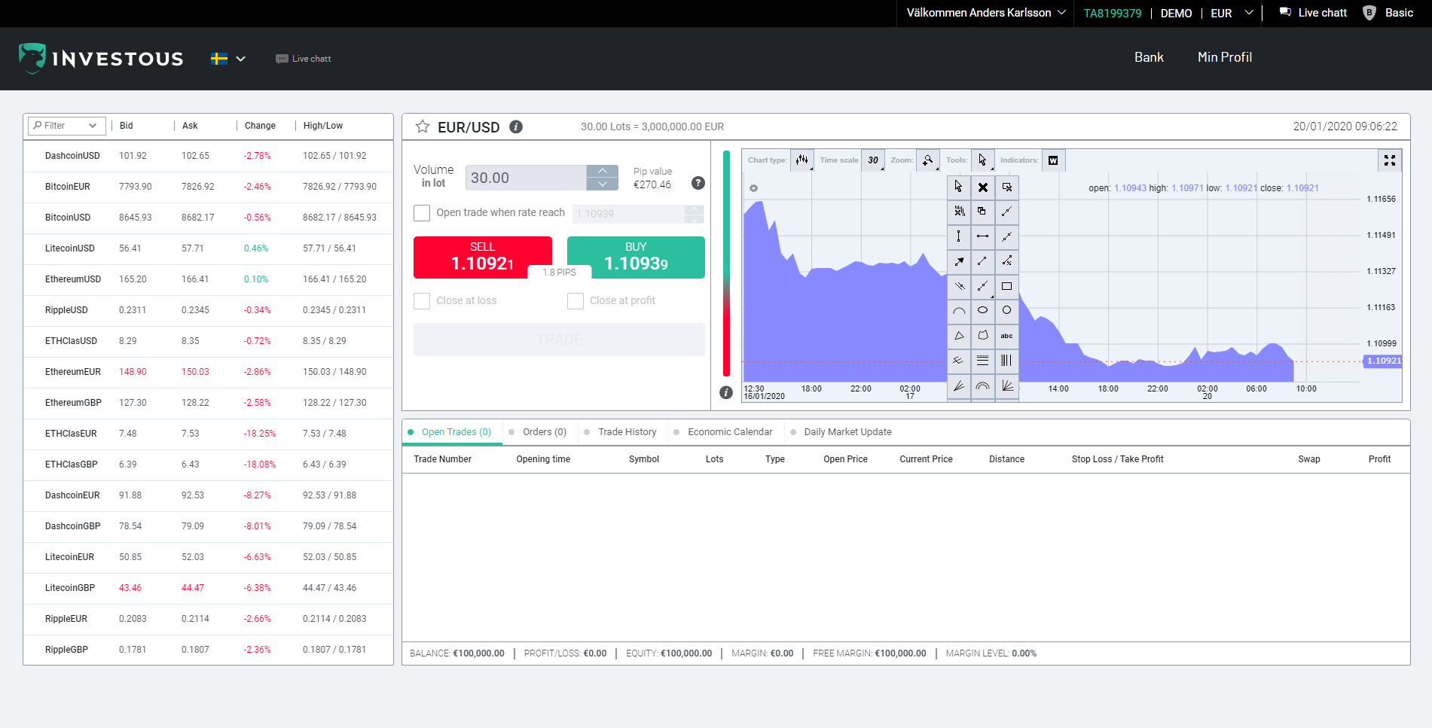Open the EUR currency dropdown
The width and height of the screenshot is (1432, 728).
[1232, 13]
